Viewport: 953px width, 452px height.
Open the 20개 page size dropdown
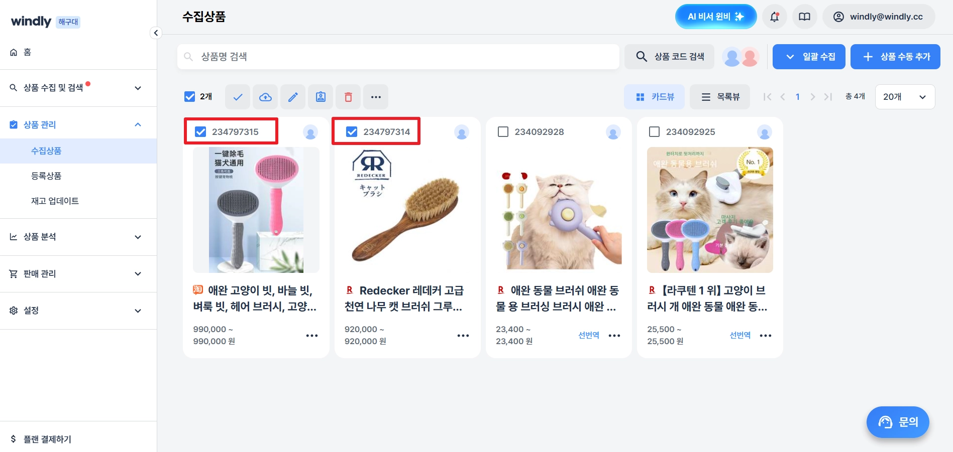pos(905,97)
